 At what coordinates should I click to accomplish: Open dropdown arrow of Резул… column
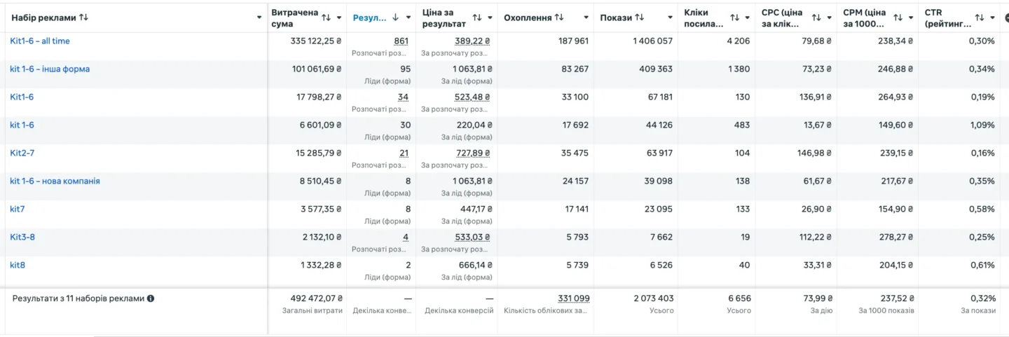click(x=409, y=18)
